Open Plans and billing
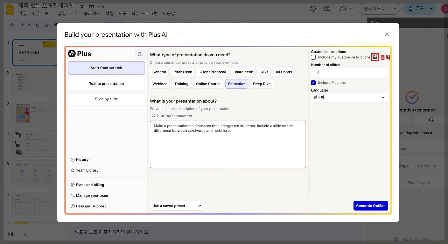Image resolution: width=448 pixels, height=244 pixels. (x=87, y=185)
